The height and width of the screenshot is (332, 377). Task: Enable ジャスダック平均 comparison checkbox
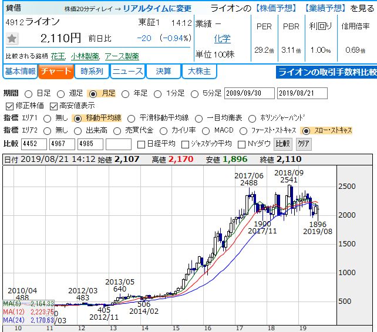[x=185, y=144]
